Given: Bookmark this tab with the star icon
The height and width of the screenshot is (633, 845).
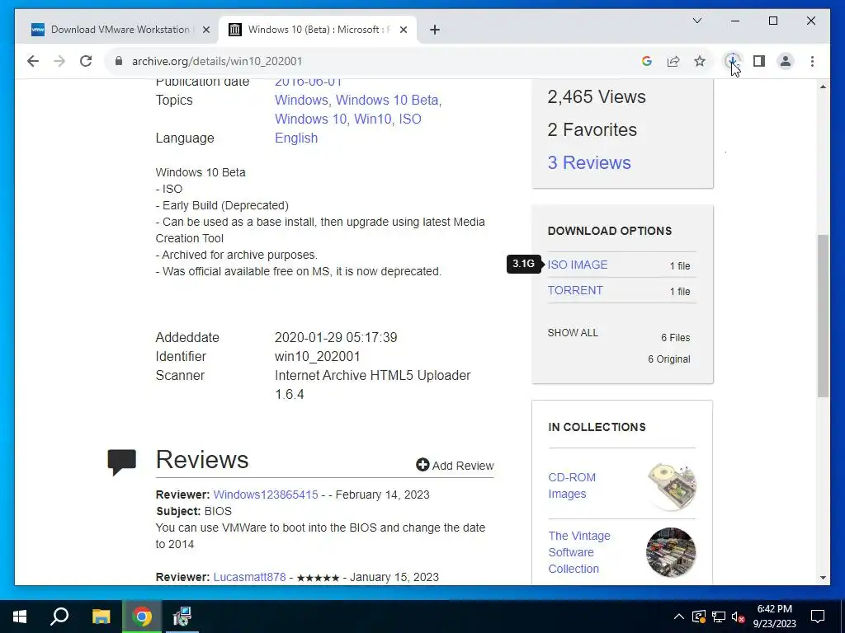Looking at the screenshot, I should pos(700,61).
